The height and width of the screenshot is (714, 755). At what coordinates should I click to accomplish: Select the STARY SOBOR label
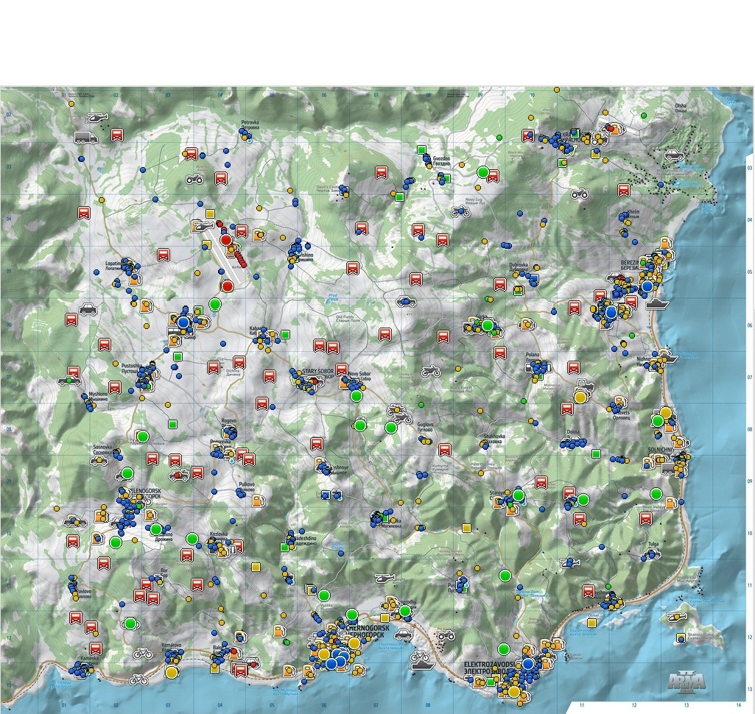[317, 374]
